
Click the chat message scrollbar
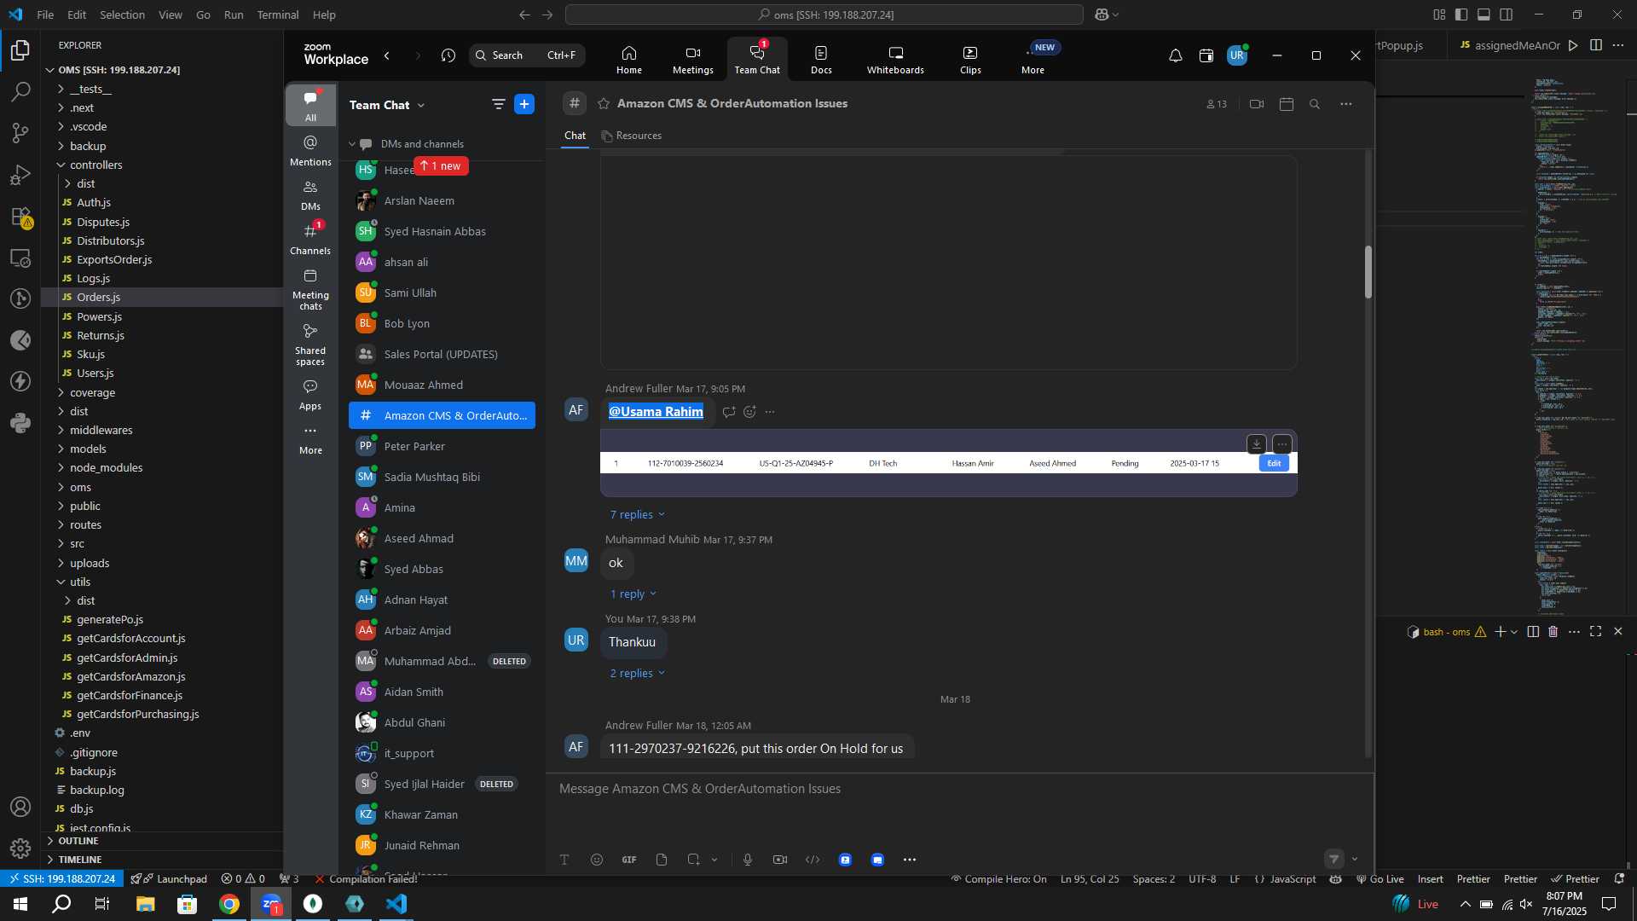1368,272
